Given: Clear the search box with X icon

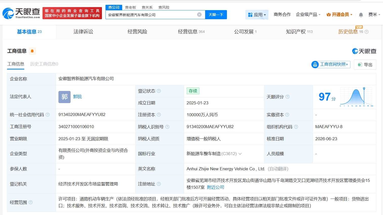Looking at the screenshot, I should tap(199, 15).
